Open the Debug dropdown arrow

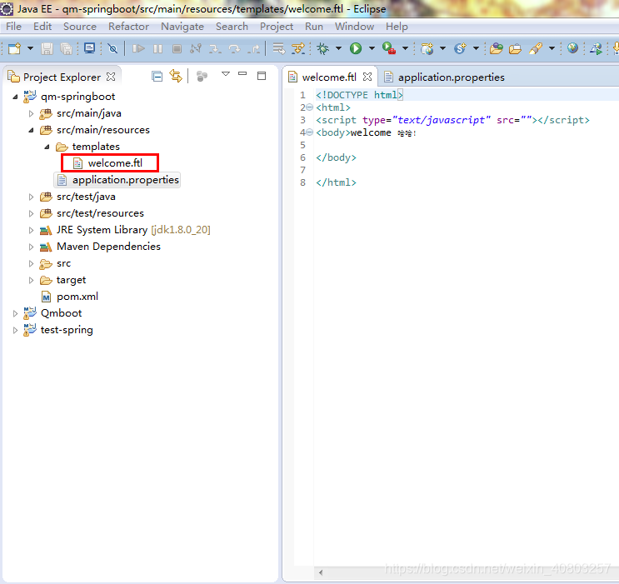[339, 48]
